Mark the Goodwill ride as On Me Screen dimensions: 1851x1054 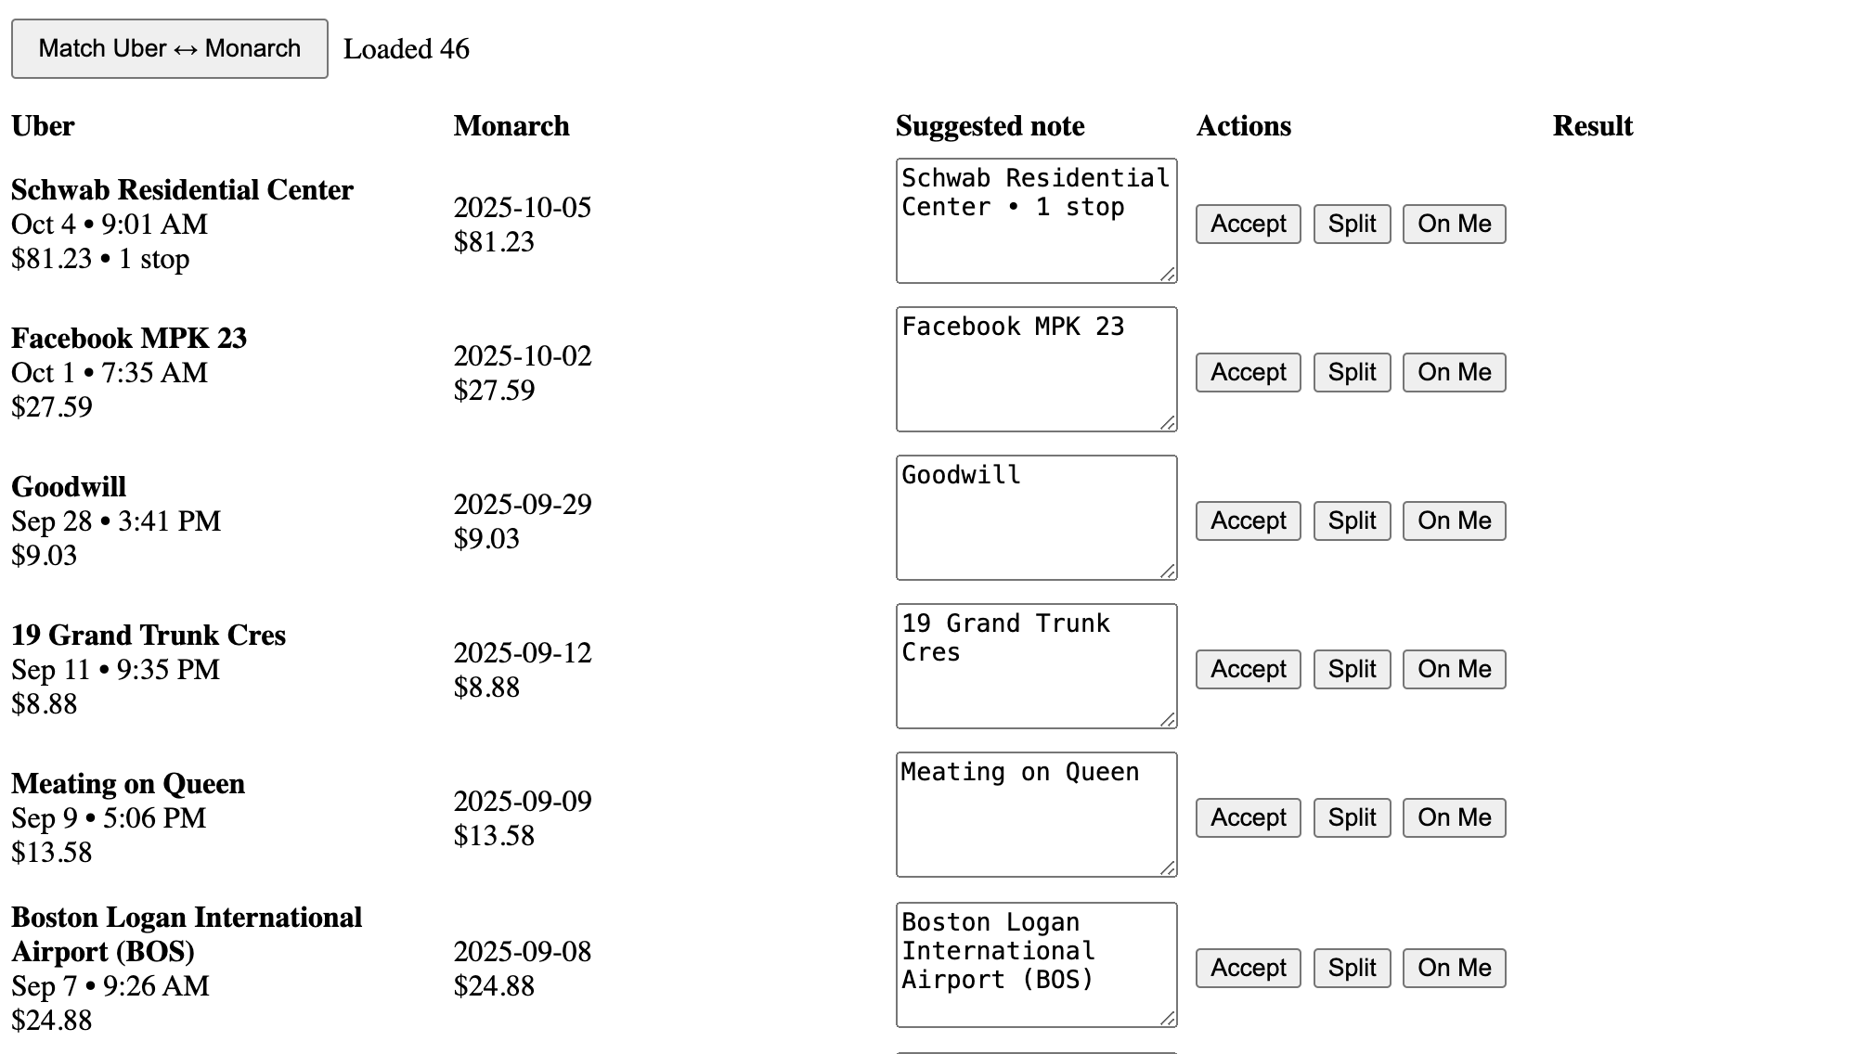[x=1454, y=521]
